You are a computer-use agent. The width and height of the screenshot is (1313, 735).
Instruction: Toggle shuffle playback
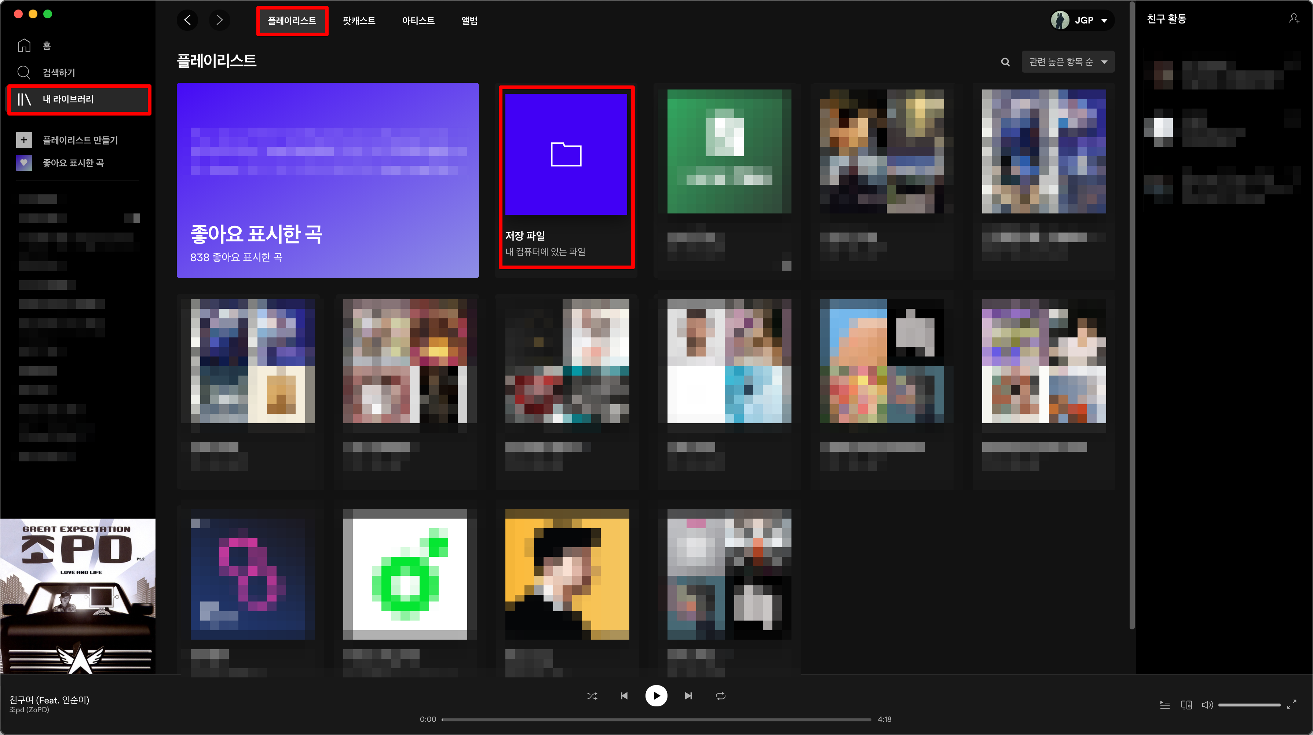(592, 696)
